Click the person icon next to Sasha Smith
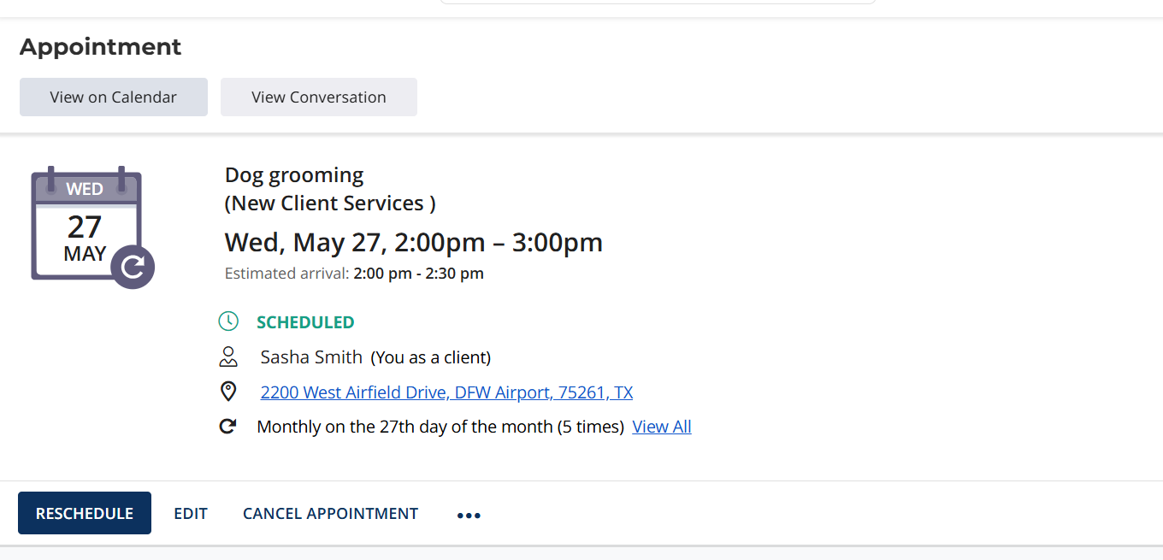This screenshot has width=1163, height=560. coord(228,357)
